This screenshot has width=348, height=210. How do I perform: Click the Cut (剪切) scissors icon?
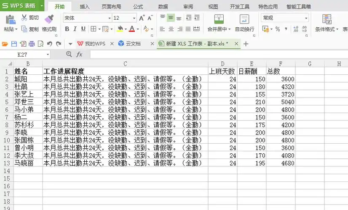(x=24, y=18)
